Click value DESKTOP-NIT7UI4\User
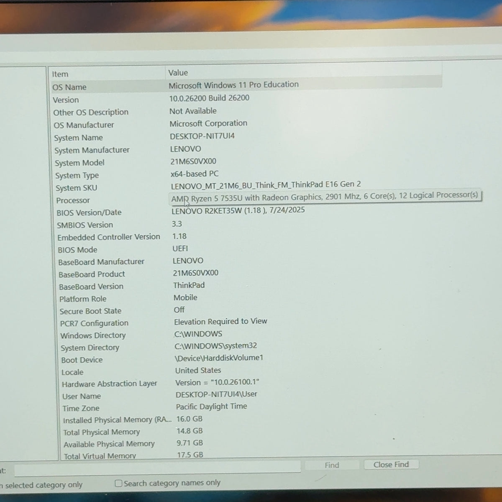 (217, 394)
